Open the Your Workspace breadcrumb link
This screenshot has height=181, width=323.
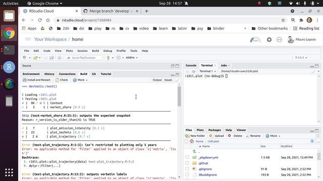point(50,39)
